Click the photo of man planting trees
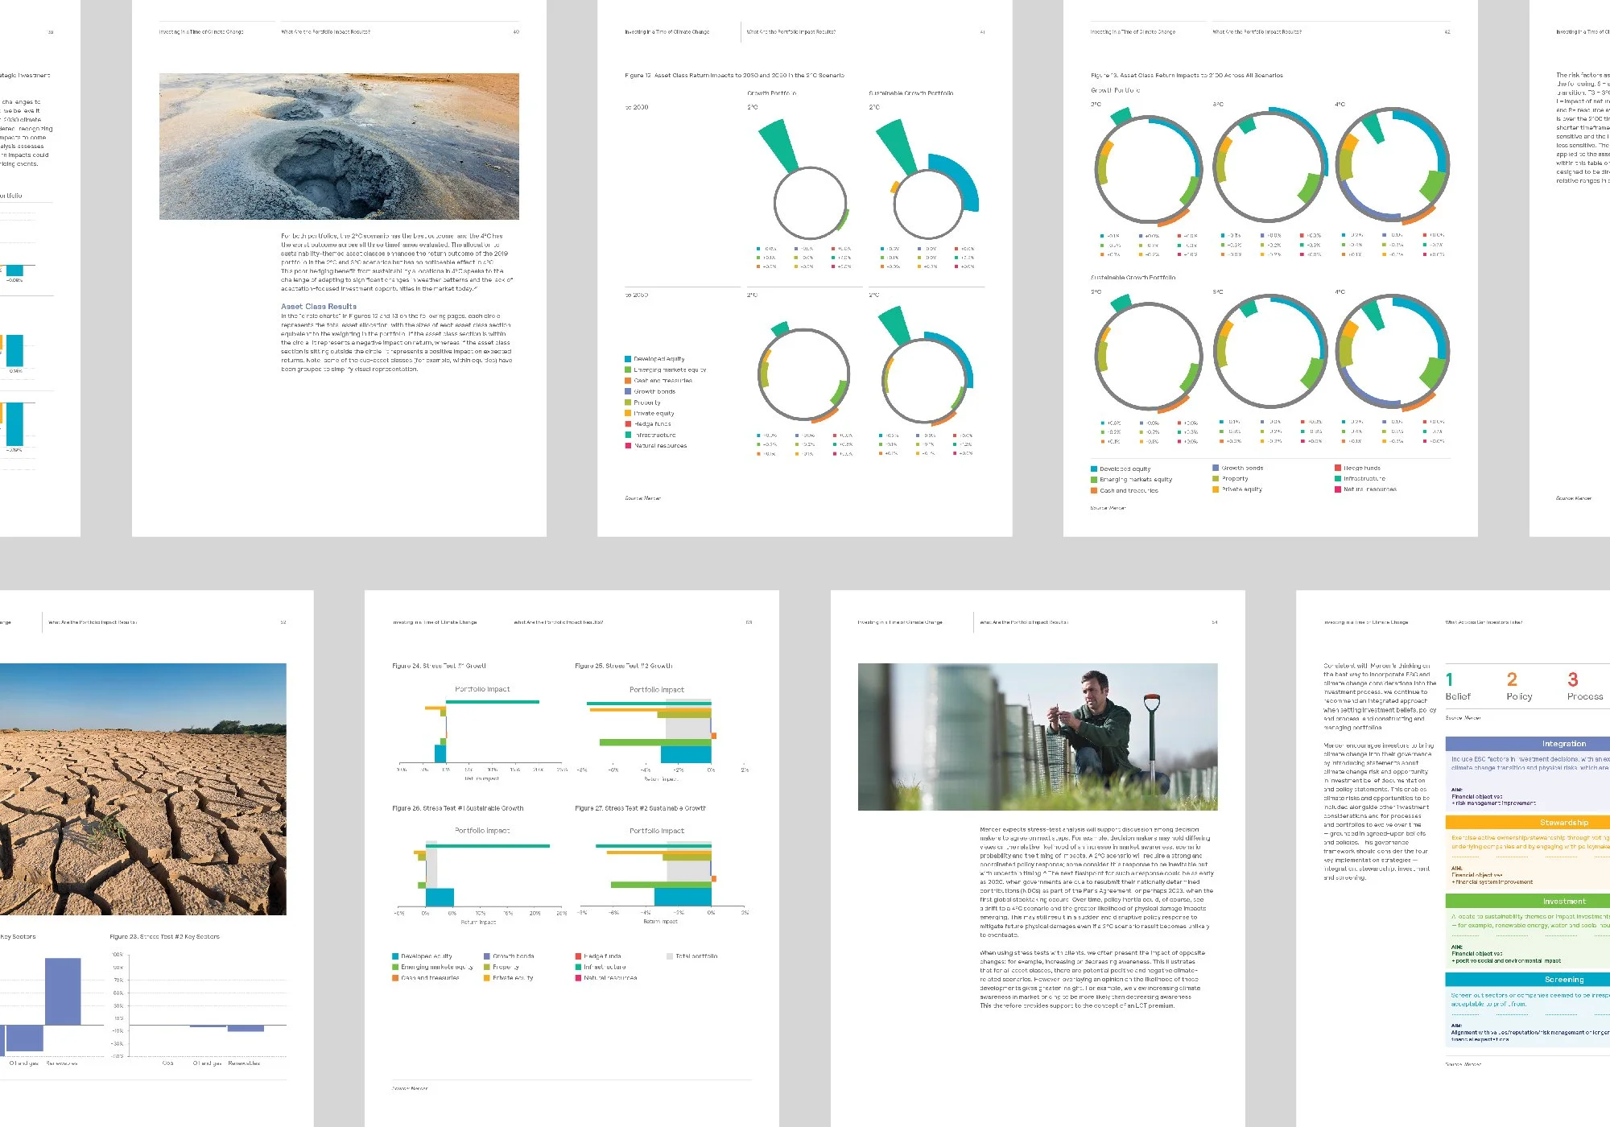Viewport: 1610px width, 1127px height. coord(1038,737)
